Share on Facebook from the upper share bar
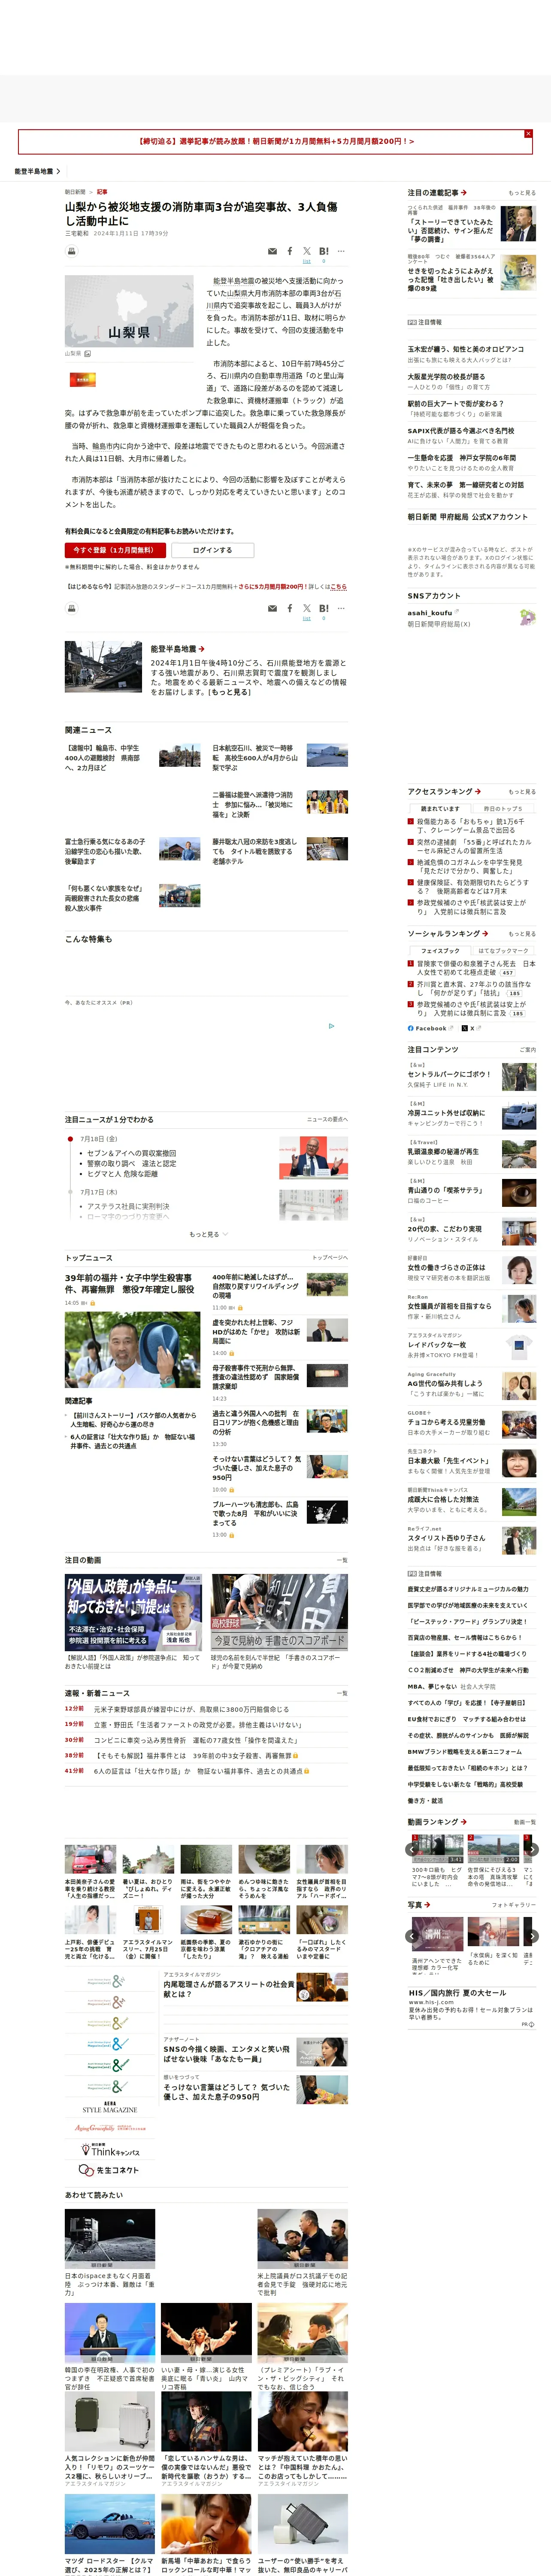Viewport: 551px width, 2576px height. (x=290, y=251)
